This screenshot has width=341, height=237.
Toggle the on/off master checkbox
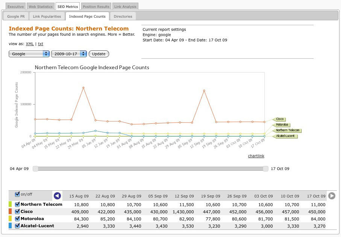pyautogui.click(x=17, y=194)
